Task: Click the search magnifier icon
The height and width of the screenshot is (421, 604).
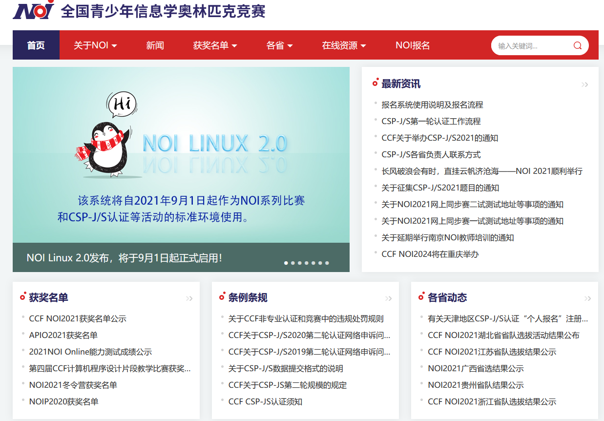Action: [578, 46]
